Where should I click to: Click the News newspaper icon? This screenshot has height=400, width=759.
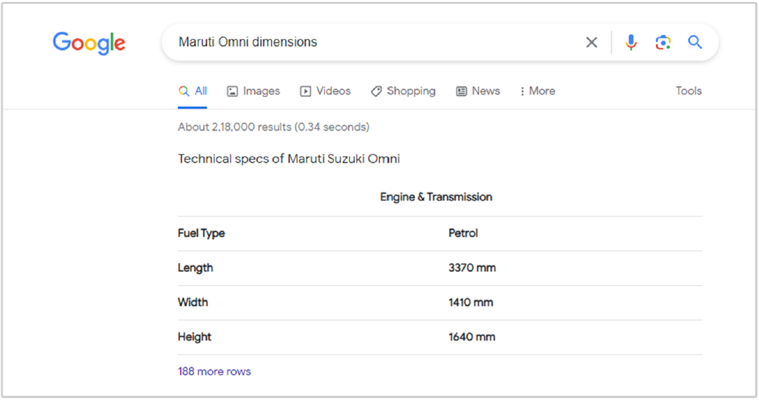click(461, 91)
